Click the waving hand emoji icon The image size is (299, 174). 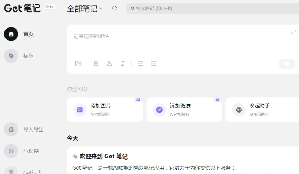click(x=75, y=156)
